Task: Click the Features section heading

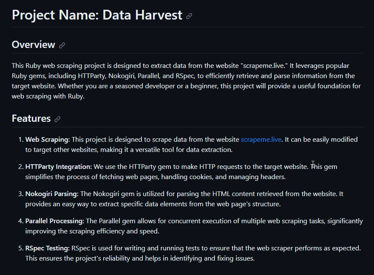Action: pyautogui.click(x=31, y=118)
